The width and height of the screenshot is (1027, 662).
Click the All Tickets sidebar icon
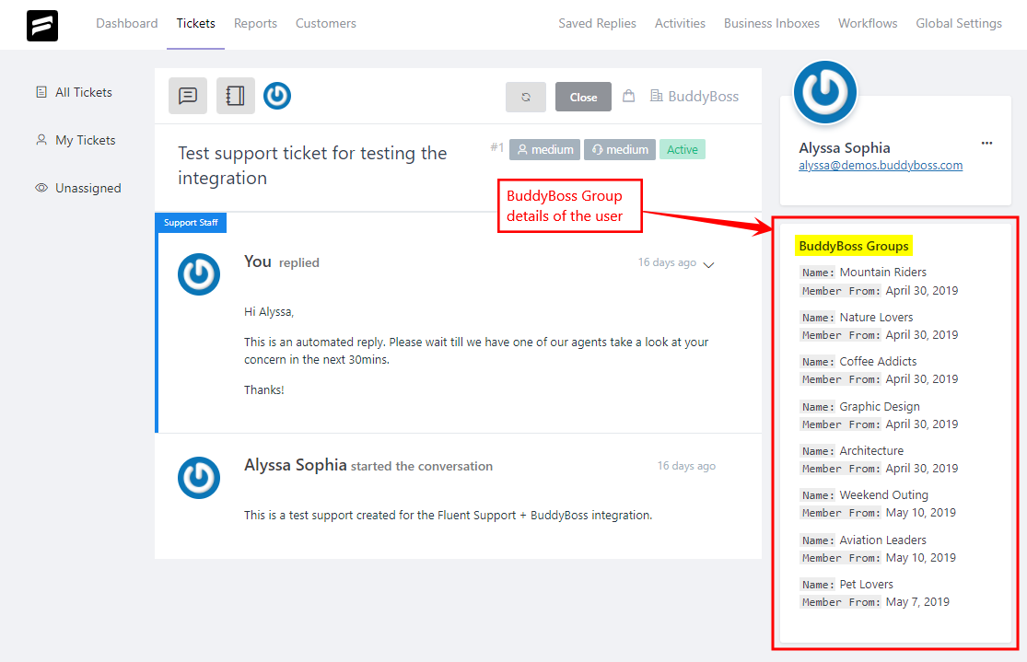[x=41, y=92]
